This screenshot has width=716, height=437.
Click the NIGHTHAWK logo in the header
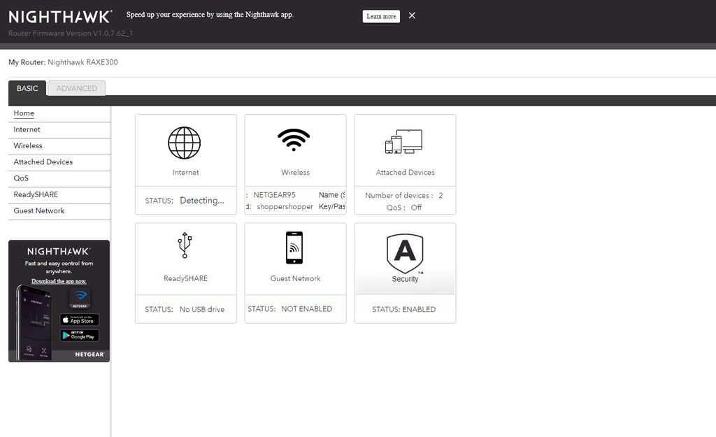[x=60, y=17]
